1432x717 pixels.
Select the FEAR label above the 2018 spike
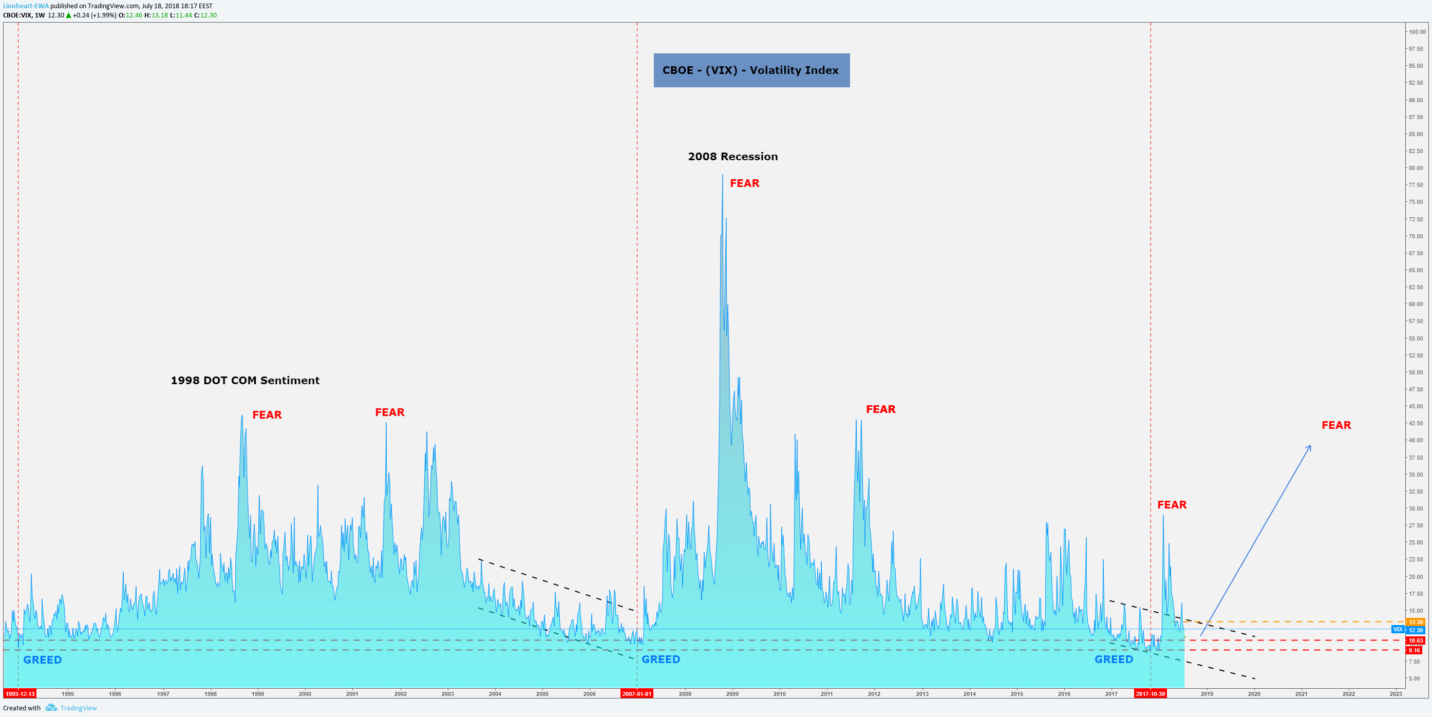click(x=1172, y=505)
